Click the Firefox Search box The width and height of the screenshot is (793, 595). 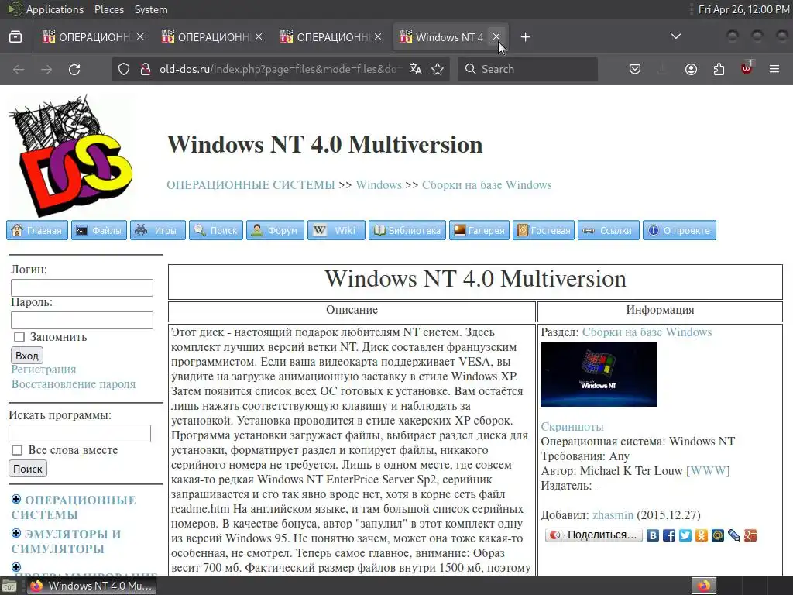click(527, 69)
